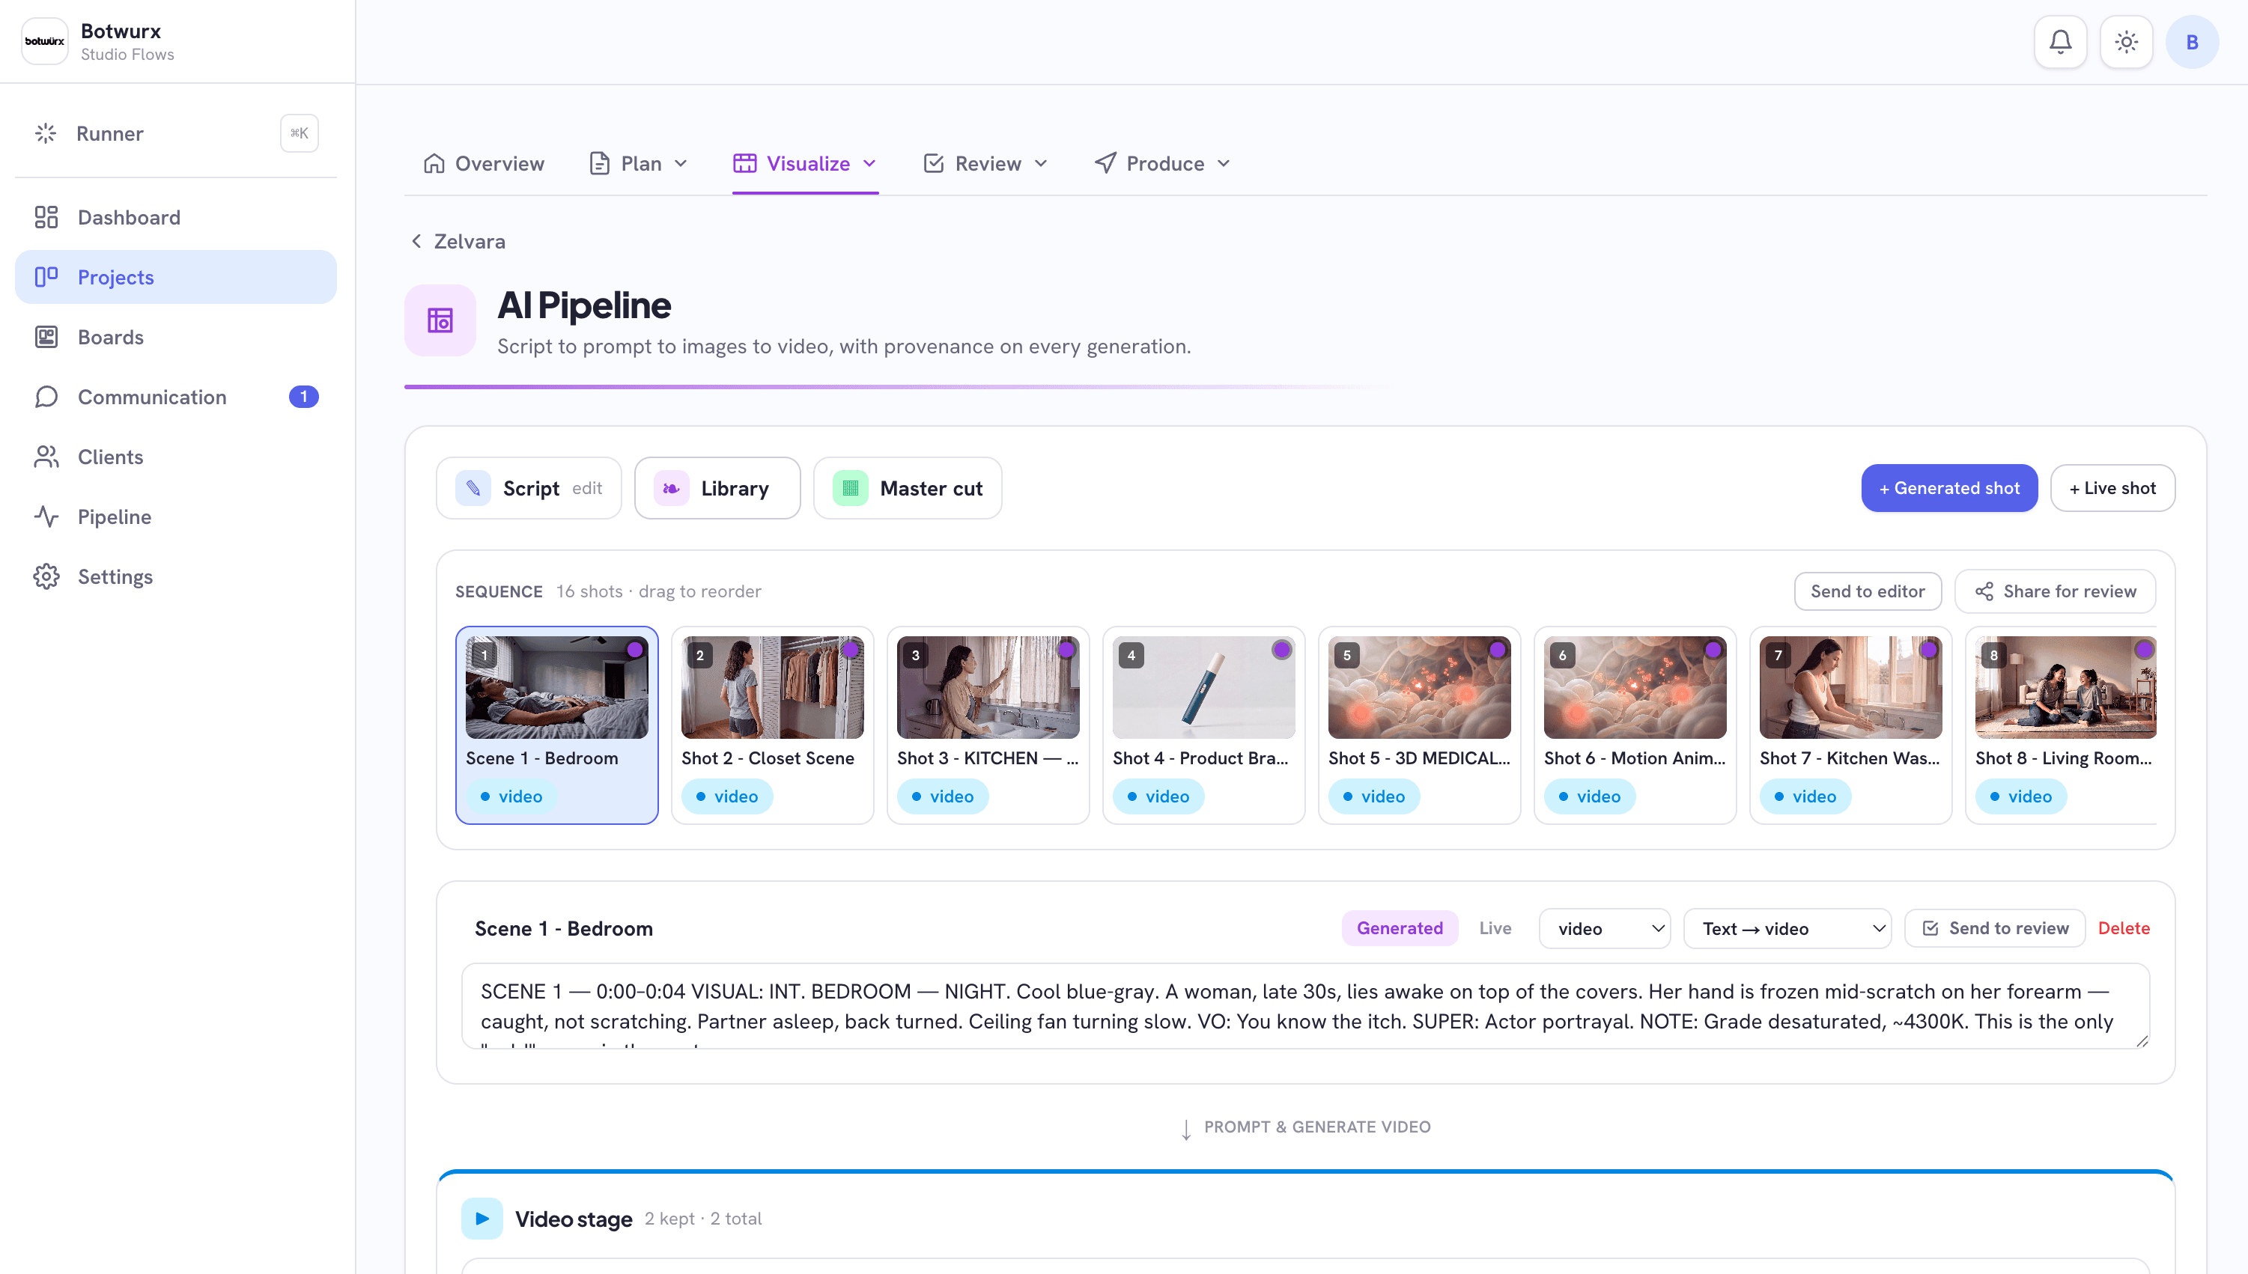Click the Runner sparkle icon
2248x1274 pixels.
(46, 133)
